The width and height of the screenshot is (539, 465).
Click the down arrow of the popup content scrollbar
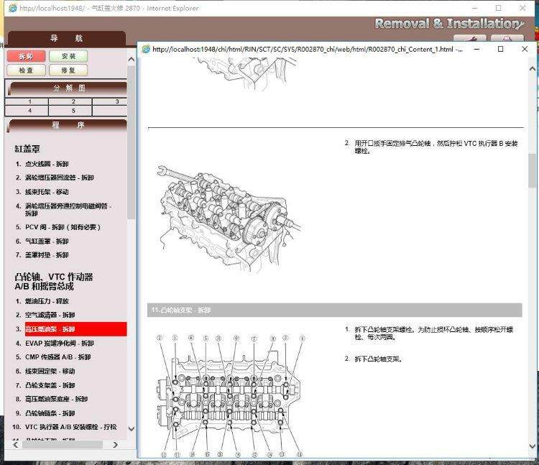click(x=532, y=446)
